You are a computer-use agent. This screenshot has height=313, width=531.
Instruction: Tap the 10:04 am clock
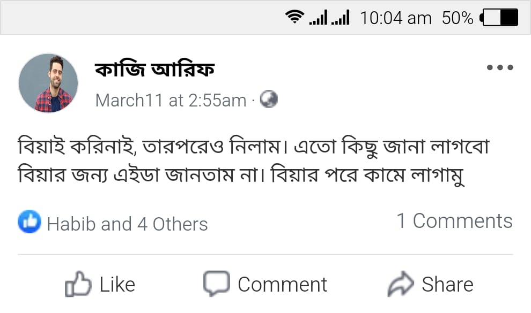coord(396,18)
